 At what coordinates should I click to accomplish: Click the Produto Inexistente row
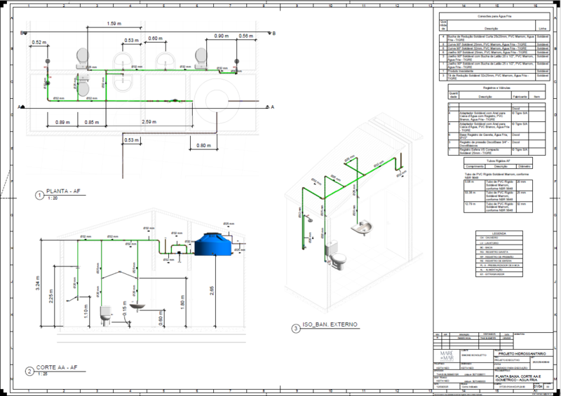(x=494, y=71)
